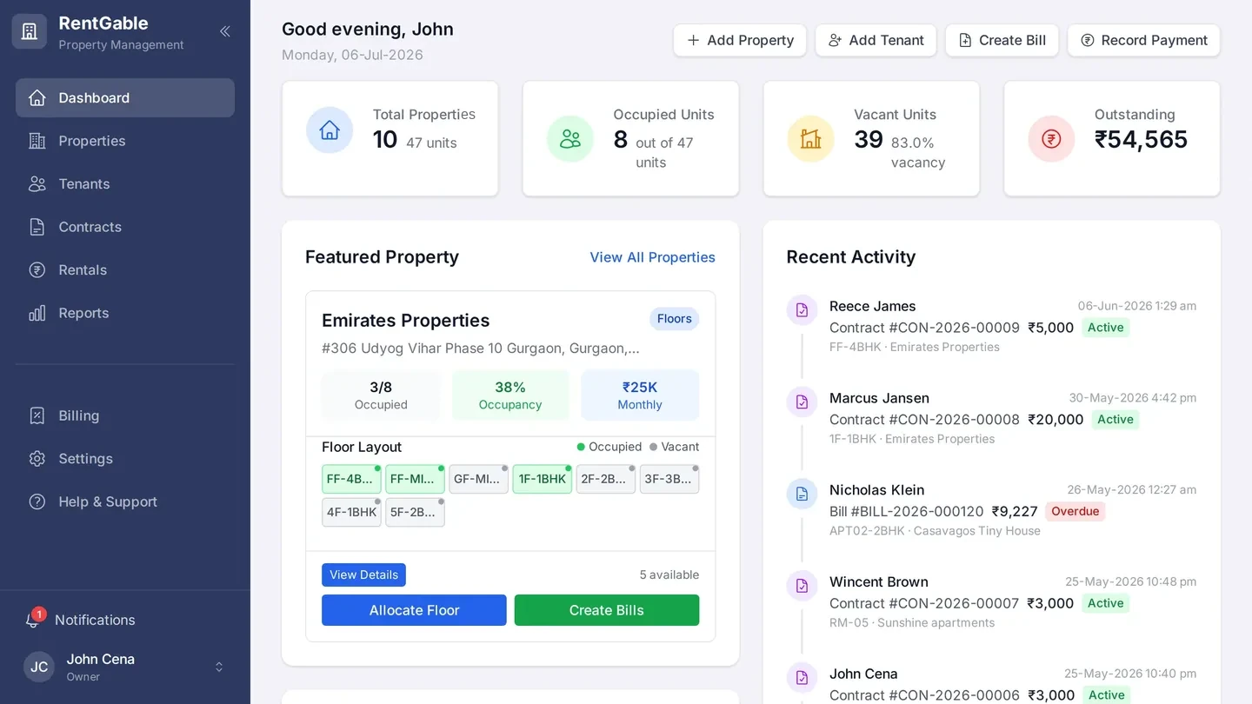The width and height of the screenshot is (1252, 704).
Task: Click the Allocate Floor button
Action: tap(414, 610)
